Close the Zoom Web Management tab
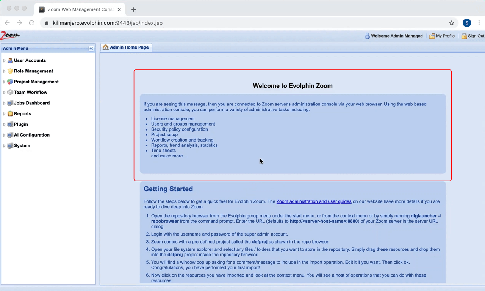 119,9
